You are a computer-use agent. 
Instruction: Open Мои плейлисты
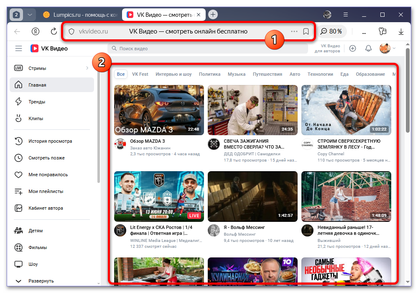tap(52, 191)
